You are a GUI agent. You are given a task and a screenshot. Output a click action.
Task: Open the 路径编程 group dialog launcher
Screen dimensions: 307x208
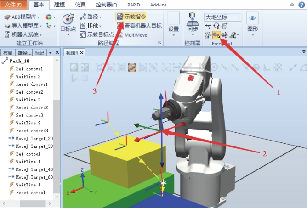coord(160,43)
